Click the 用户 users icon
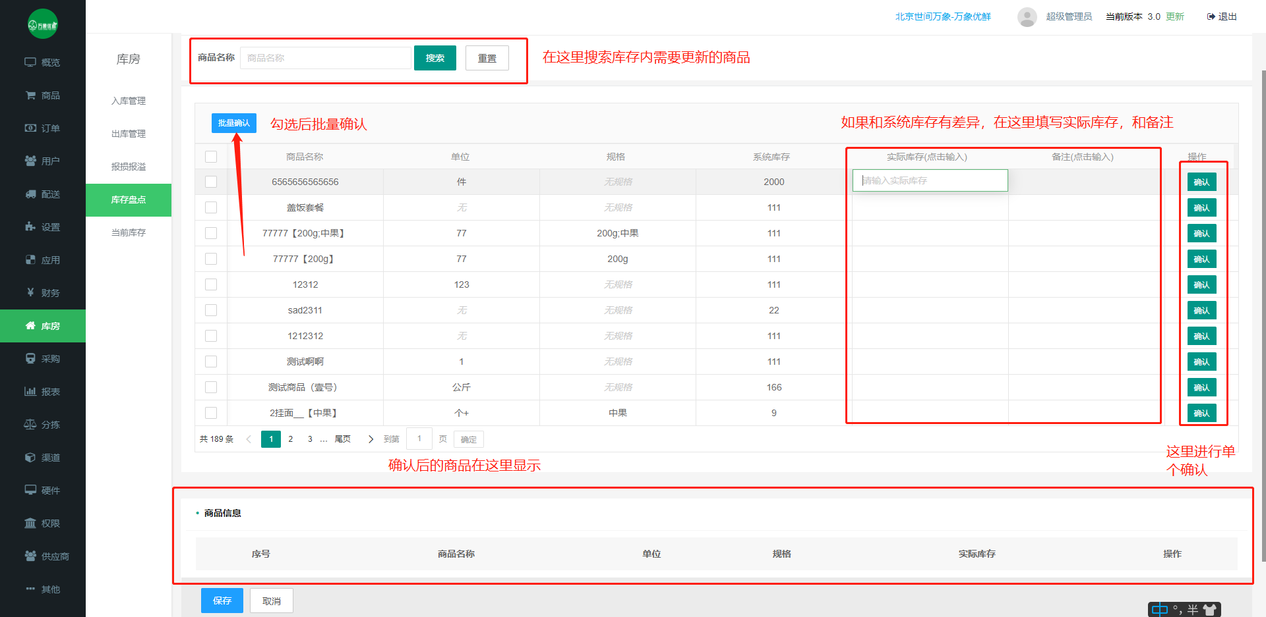Screen dimensions: 1266x617 30,161
